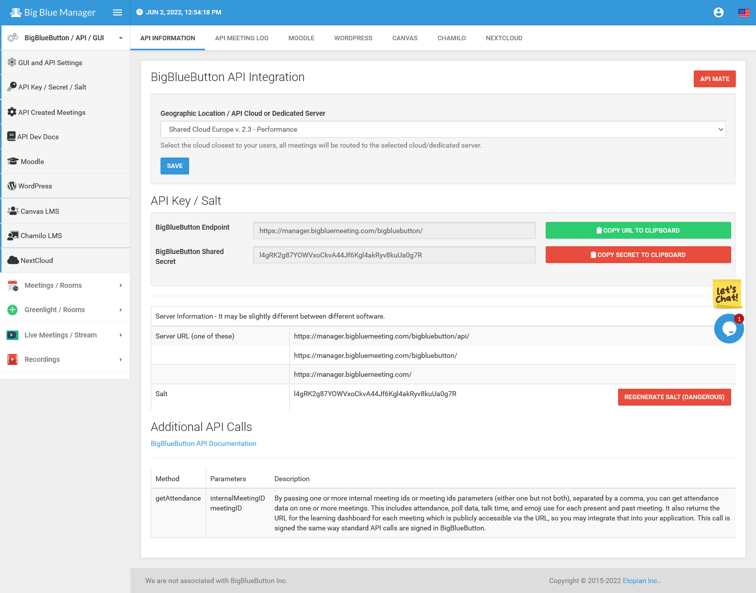
Task: Click the Salt value in server table
Action: [x=375, y=394]
